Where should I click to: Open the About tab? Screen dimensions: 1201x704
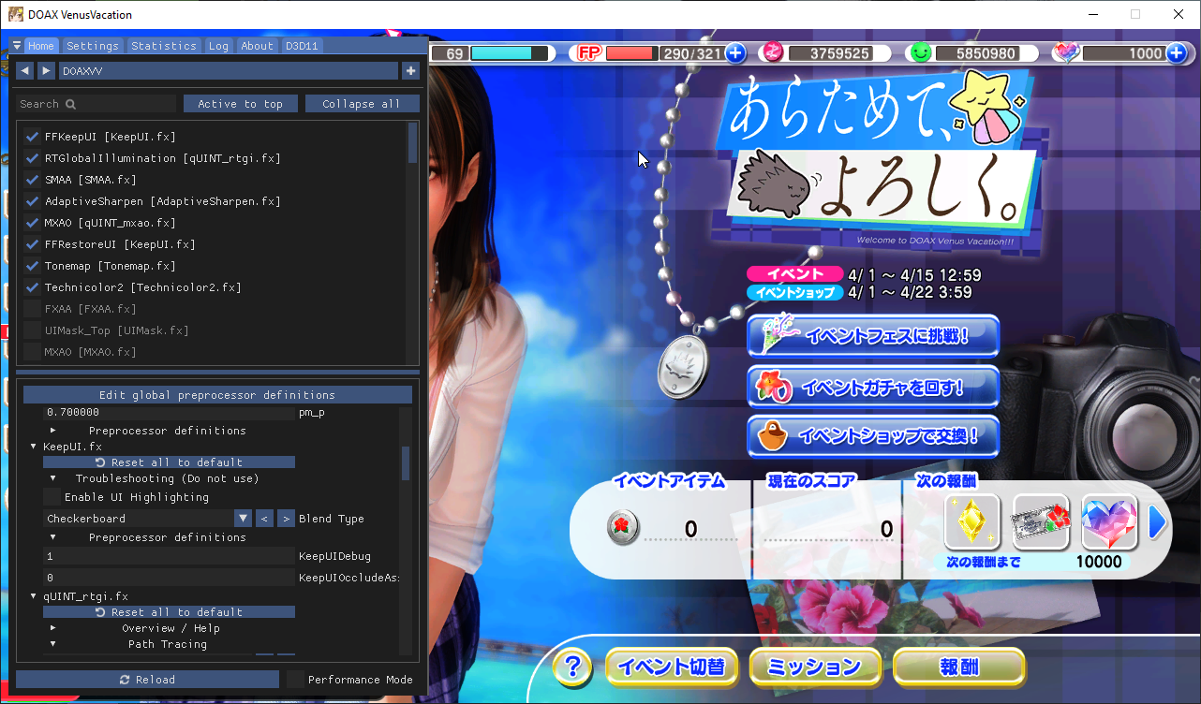257,46
